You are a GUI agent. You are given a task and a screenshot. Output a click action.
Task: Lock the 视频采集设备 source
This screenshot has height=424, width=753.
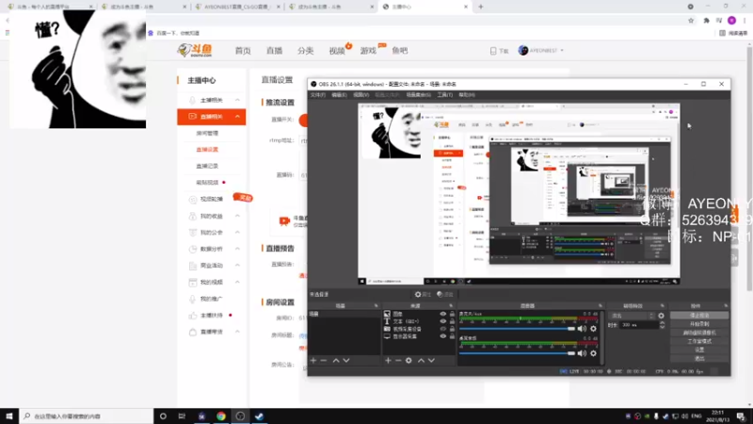pos(452,329)
